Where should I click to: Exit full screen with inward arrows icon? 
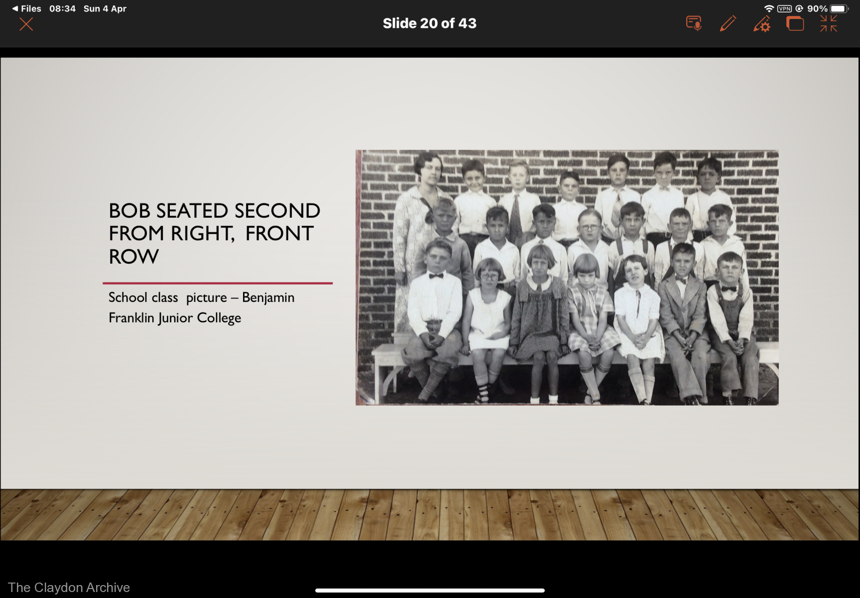coord(829,23)
